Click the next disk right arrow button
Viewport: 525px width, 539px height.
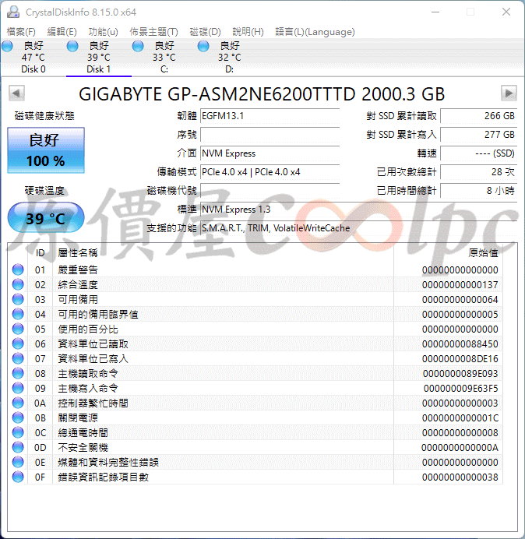coord(509,93)
